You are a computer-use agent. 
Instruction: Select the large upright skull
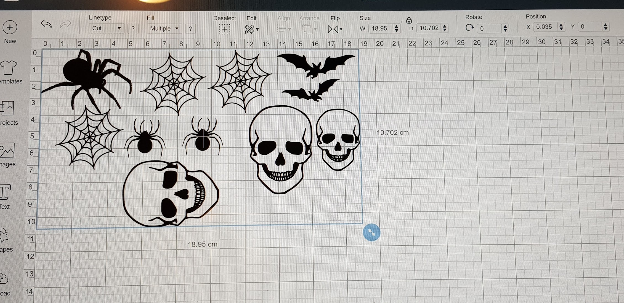click(x=281, y=149)
